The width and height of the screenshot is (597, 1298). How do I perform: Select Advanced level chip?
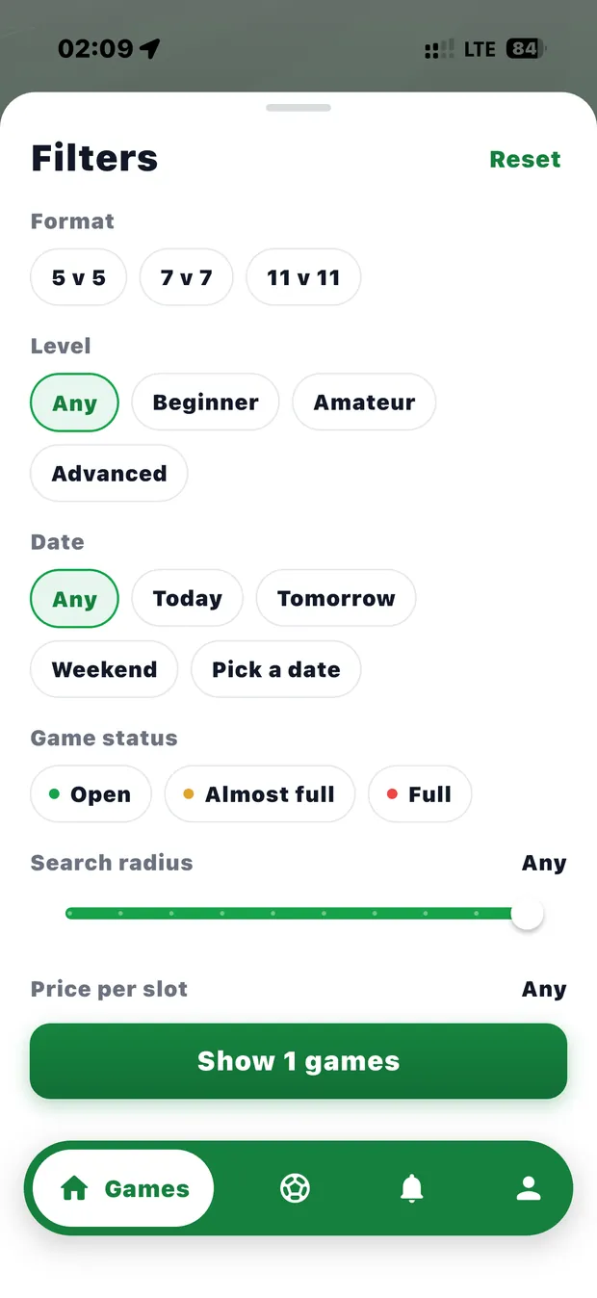point(109,474)
